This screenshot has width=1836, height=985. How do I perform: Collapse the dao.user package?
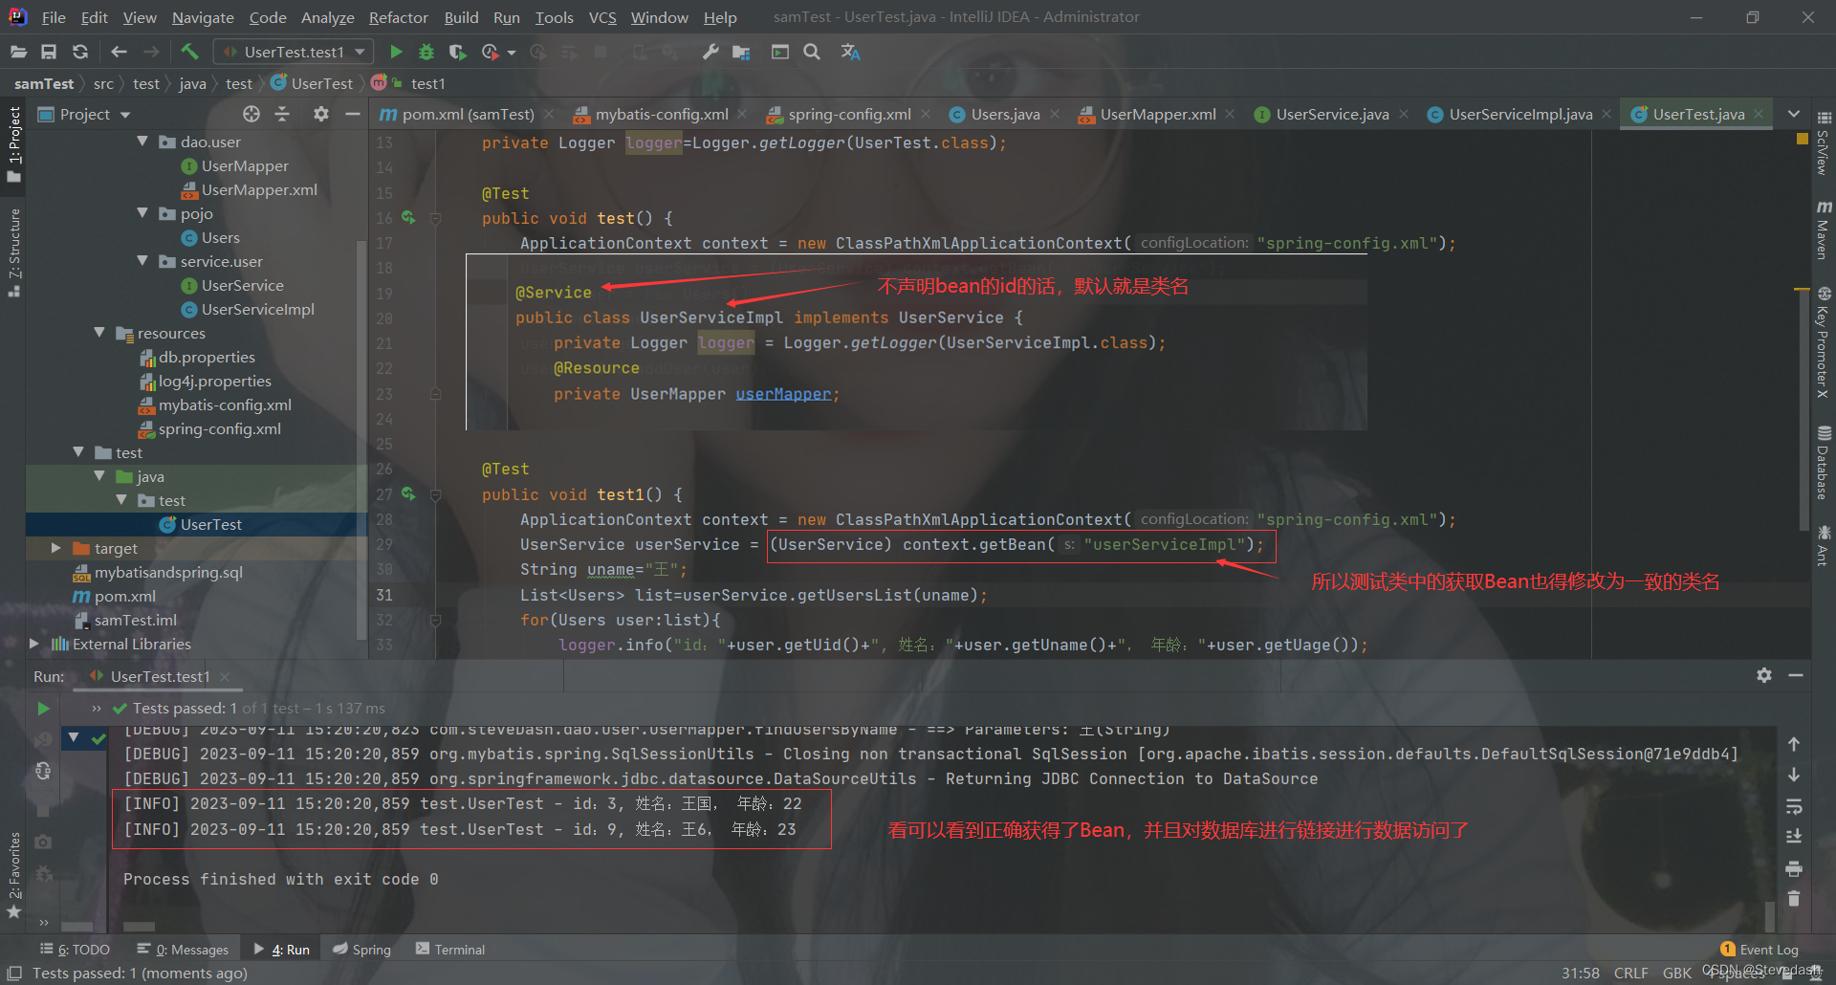point(142,142)
